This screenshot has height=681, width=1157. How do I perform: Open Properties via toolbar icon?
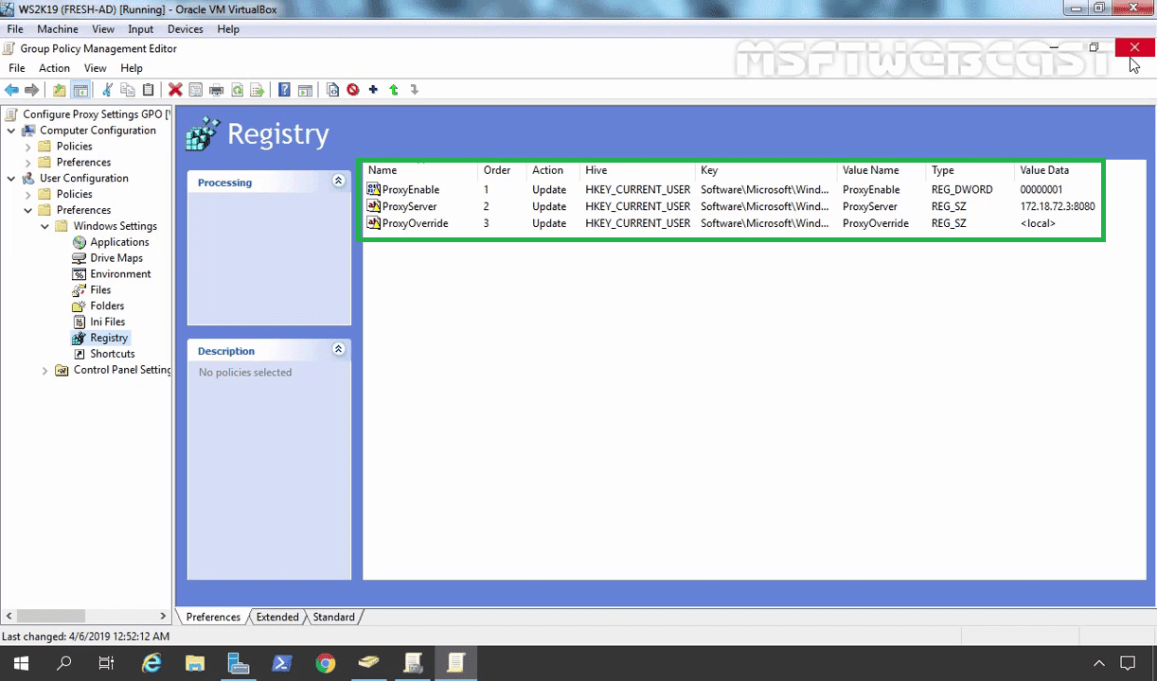196,90
